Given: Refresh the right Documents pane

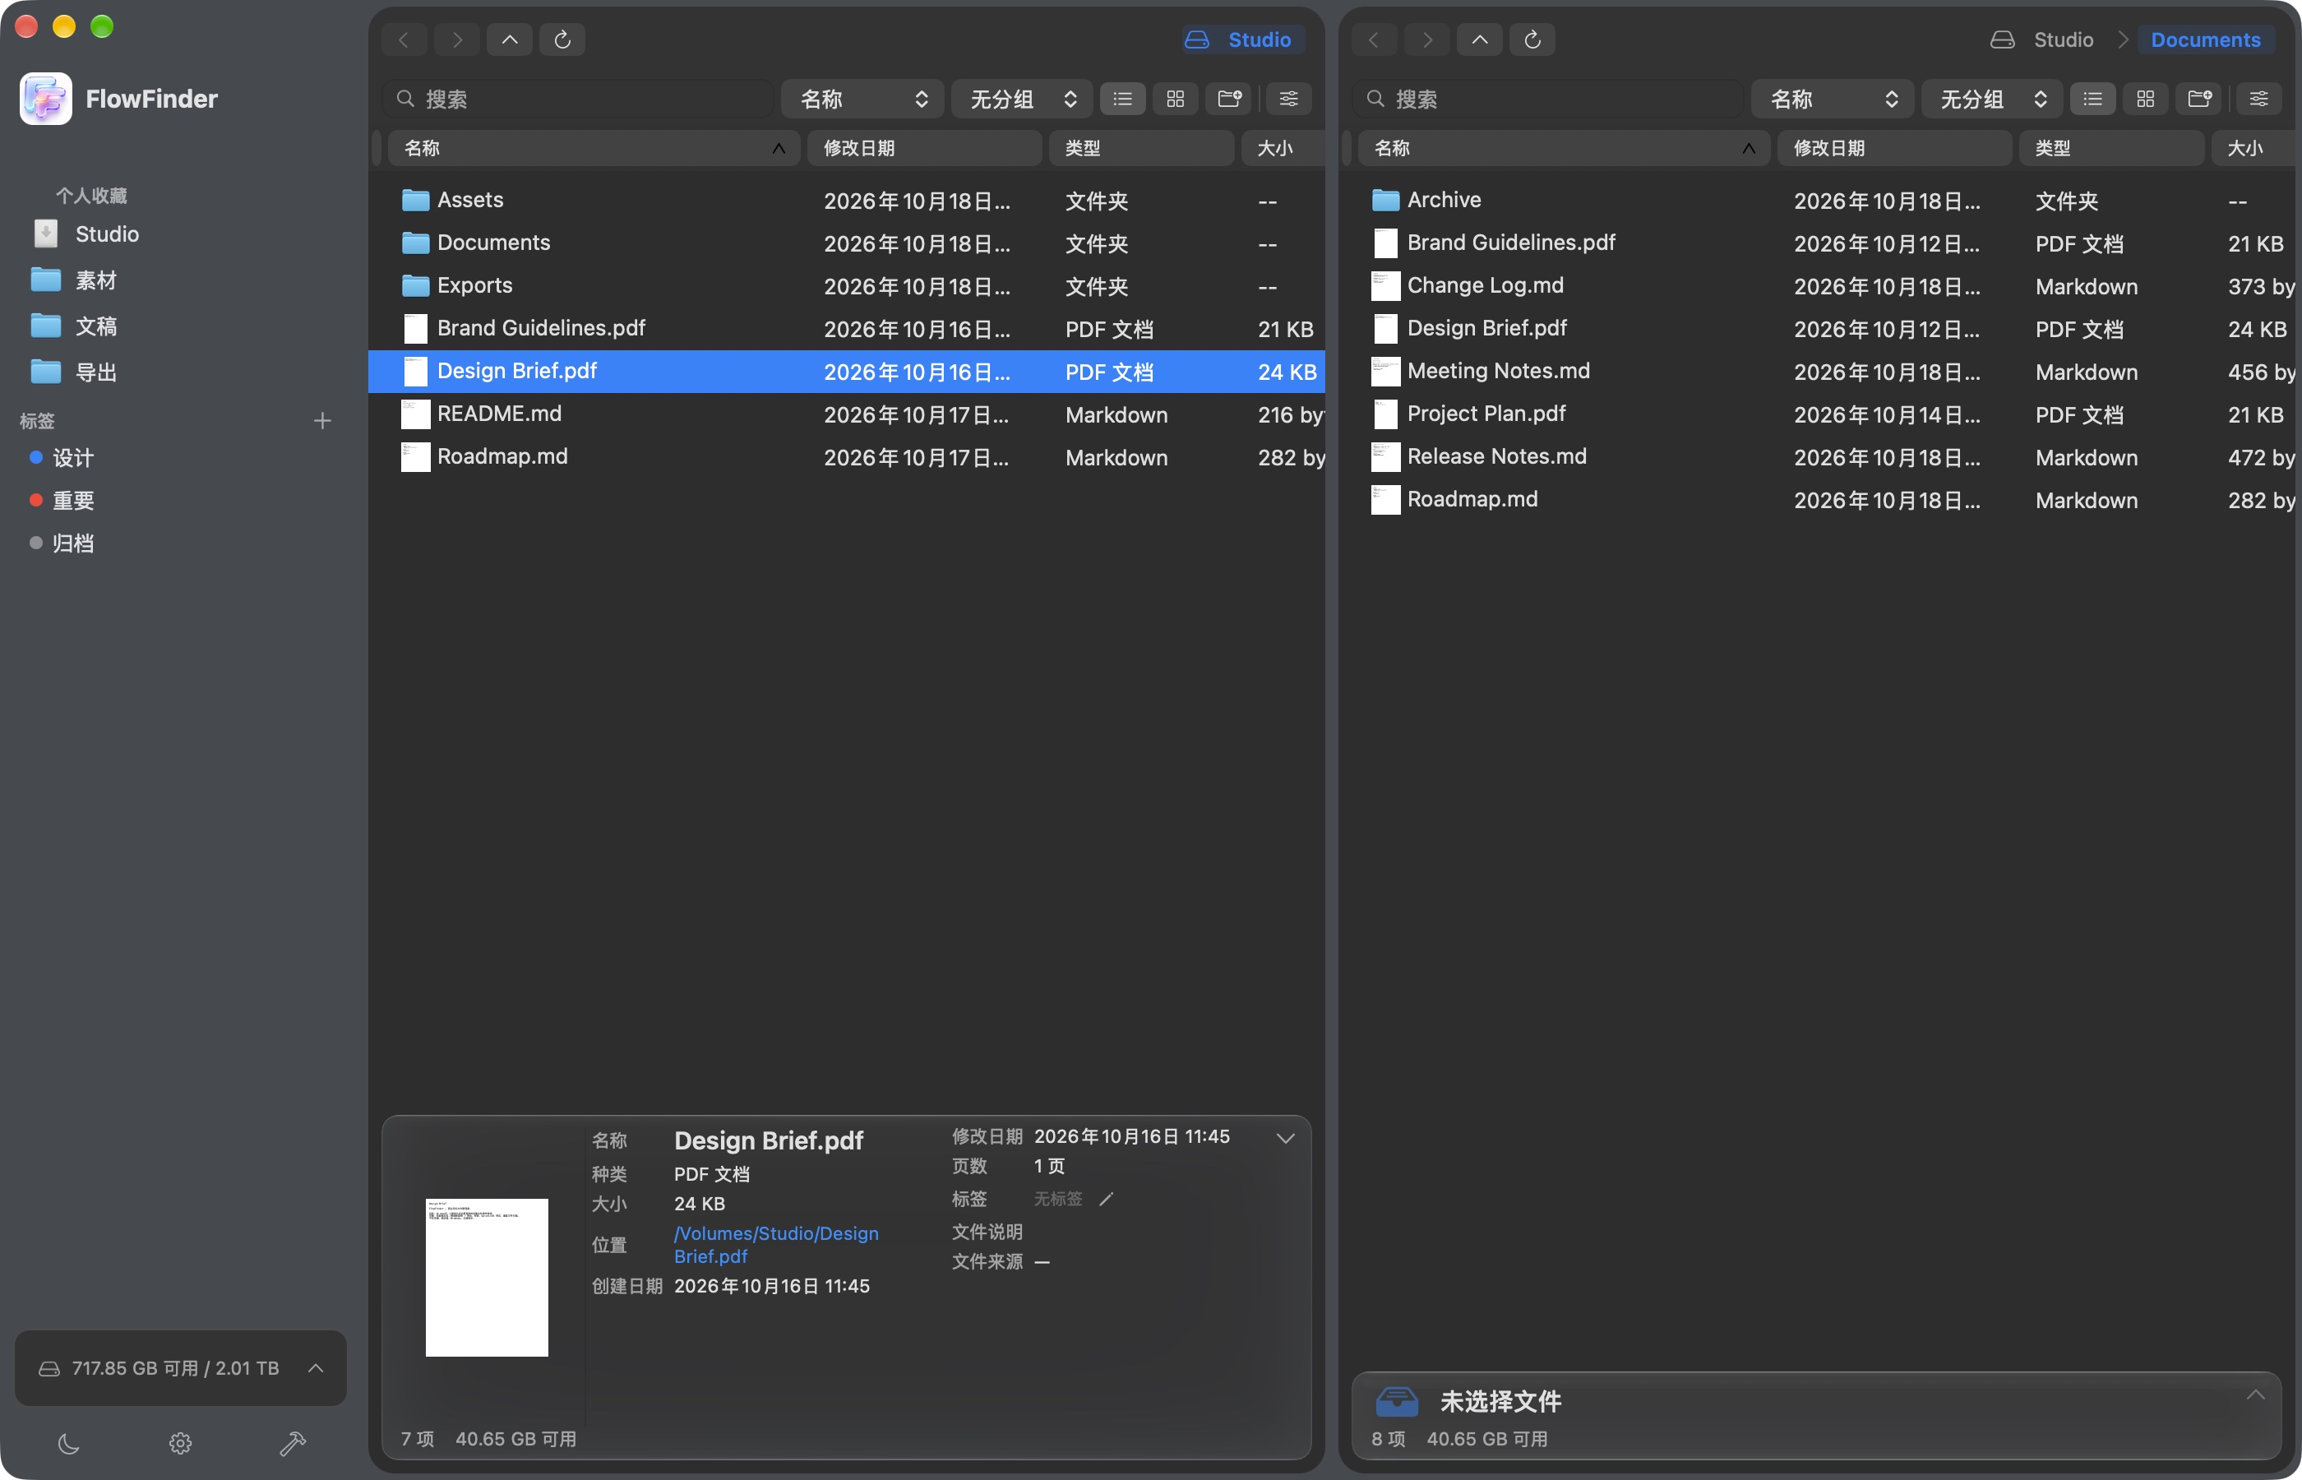Looking at the screenshot, I should tap(1532, 39).
